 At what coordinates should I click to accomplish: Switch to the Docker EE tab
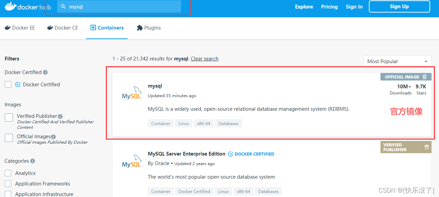(x=20, y=28)
